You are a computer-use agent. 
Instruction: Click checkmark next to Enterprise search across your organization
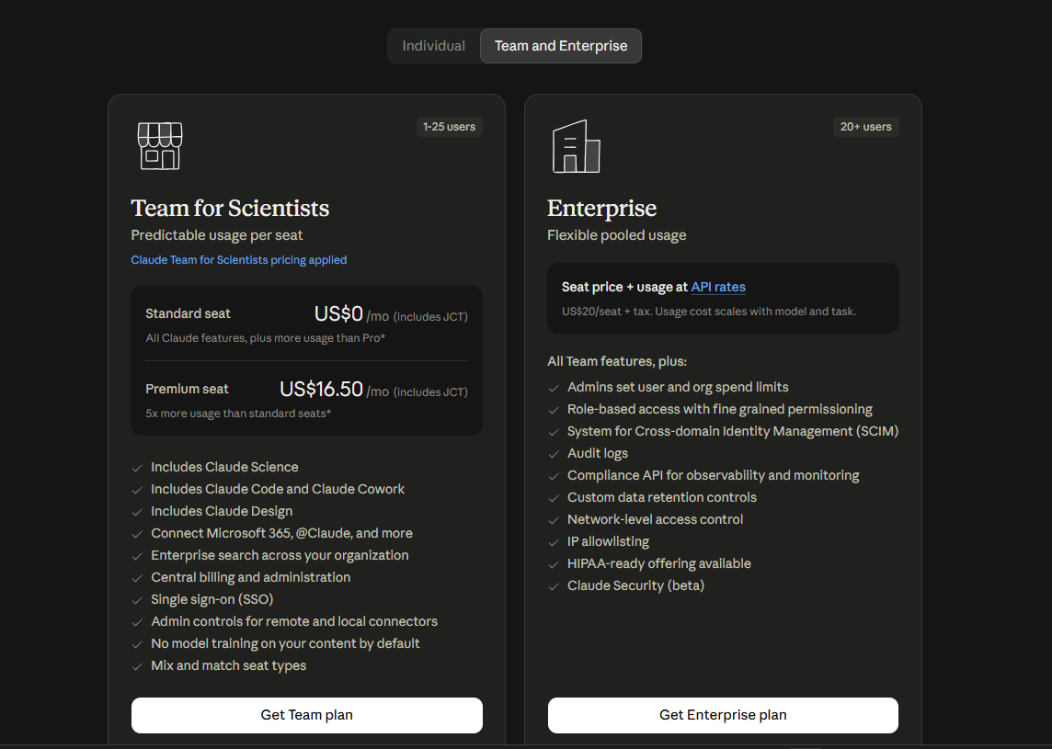[x=138, y=557]
